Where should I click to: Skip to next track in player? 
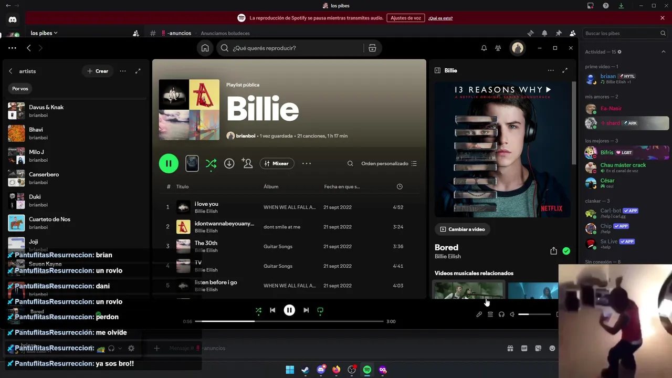pyautogui.click(x=306, y=310)
